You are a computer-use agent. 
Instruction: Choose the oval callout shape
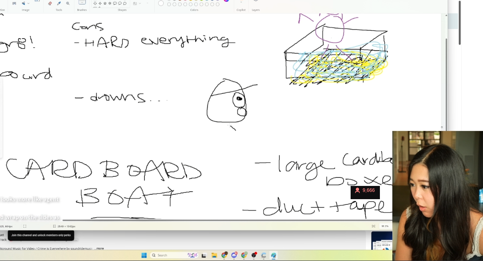coord(120,3)
